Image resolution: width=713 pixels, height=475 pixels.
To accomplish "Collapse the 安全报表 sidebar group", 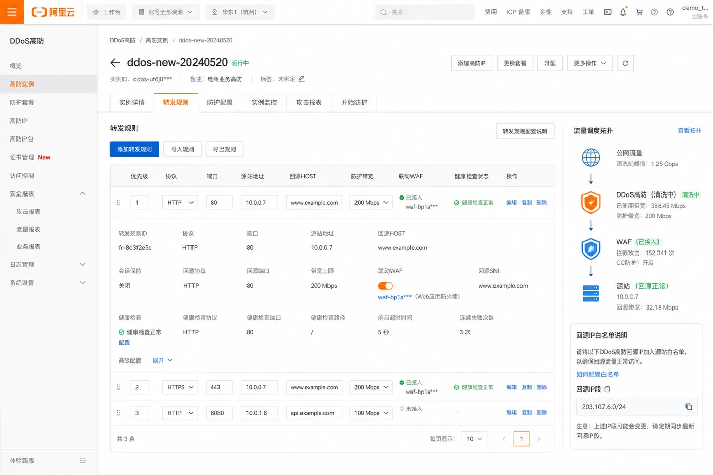I will 83,193.
